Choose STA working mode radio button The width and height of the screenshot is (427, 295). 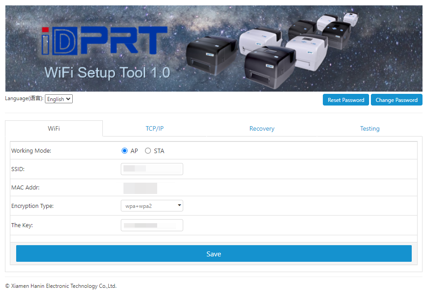pyautogui.click(x=148, y=151)
